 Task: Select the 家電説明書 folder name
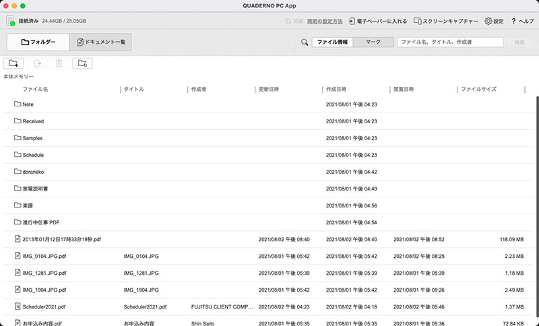tap(35, 189)
